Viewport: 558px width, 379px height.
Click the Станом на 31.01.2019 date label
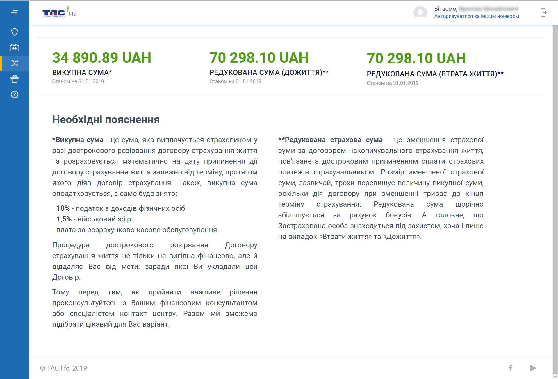point(78,81)
